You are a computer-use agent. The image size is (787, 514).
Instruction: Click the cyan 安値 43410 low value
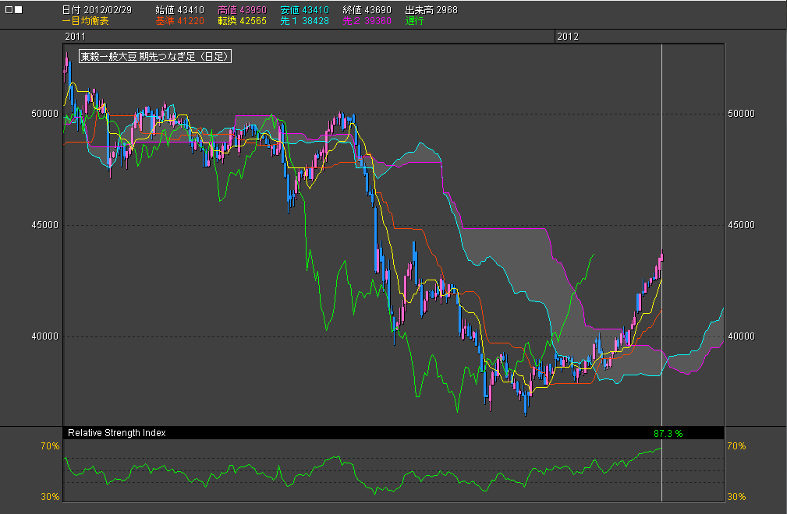point(304,10)
